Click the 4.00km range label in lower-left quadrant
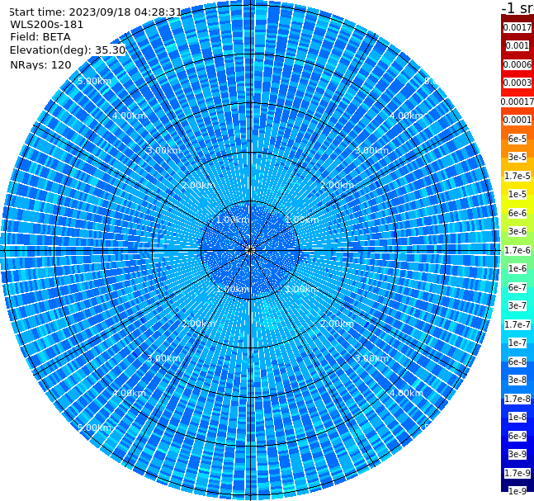The height and width of the screenshot is (501, 534). (129, 393)
